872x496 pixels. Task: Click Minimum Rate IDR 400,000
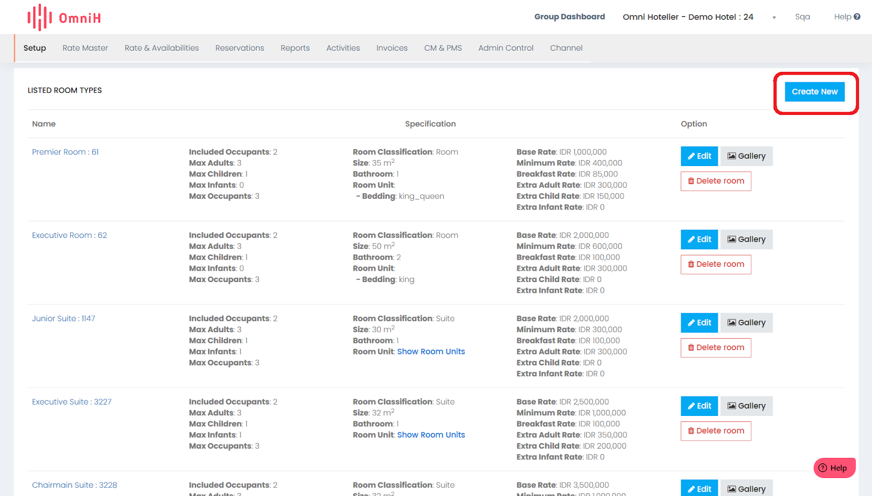pyautogui.click(x=569, y=163)
